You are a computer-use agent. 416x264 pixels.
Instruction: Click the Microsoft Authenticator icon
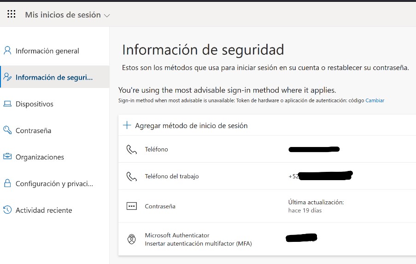[x=132, y=239]
